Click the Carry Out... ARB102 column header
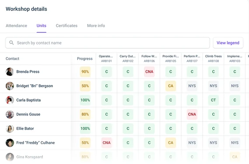 128,58
